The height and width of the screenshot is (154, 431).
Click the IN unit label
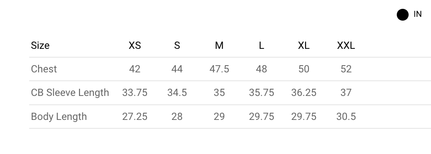[417, 14]
